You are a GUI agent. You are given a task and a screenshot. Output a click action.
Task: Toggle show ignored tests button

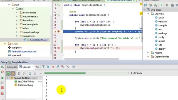click(x=13, y=73)
